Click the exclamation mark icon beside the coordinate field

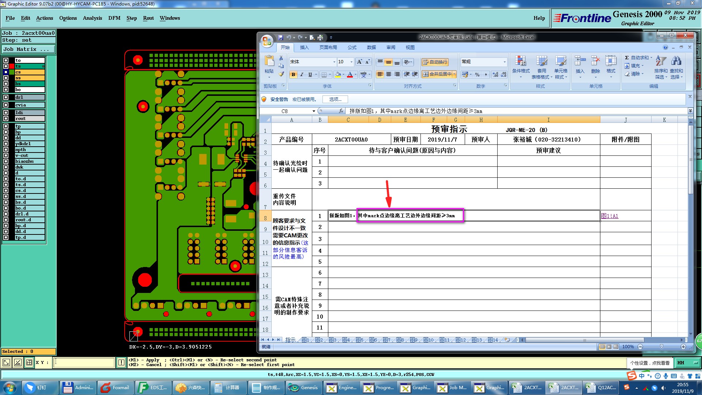click(x=121, y=362)
